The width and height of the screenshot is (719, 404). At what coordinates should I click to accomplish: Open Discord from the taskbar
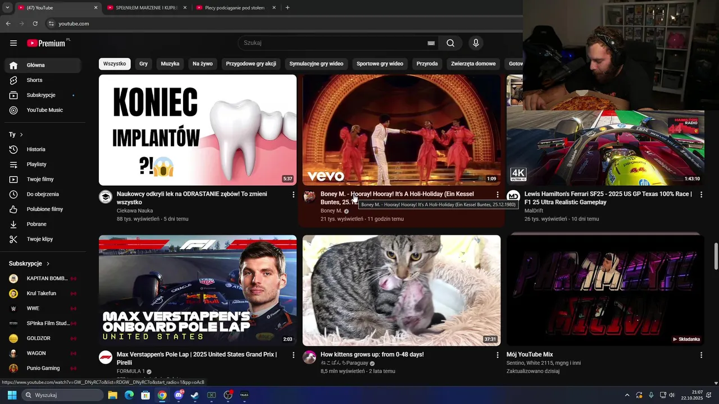(x=178, y=395)
